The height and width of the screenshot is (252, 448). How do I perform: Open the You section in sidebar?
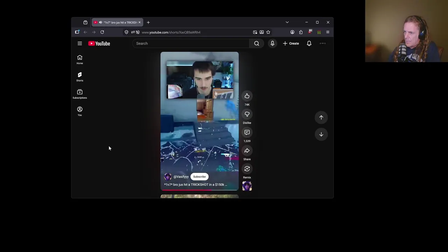click(x=80, y=111)
